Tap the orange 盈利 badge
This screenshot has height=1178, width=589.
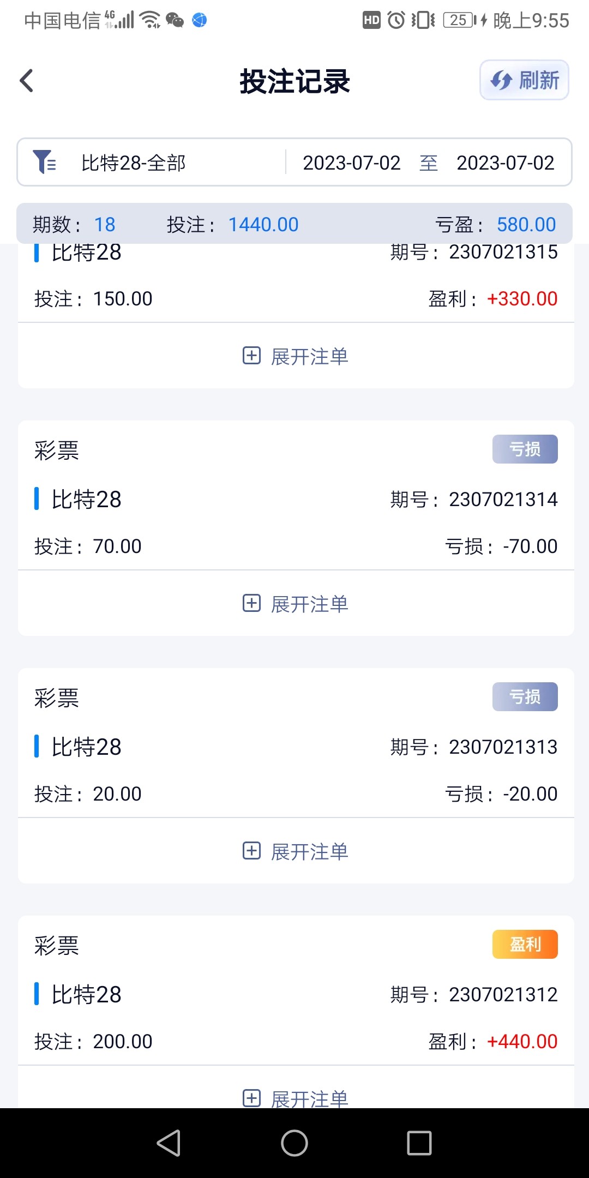pyautogui.click(x=525, y=945)
